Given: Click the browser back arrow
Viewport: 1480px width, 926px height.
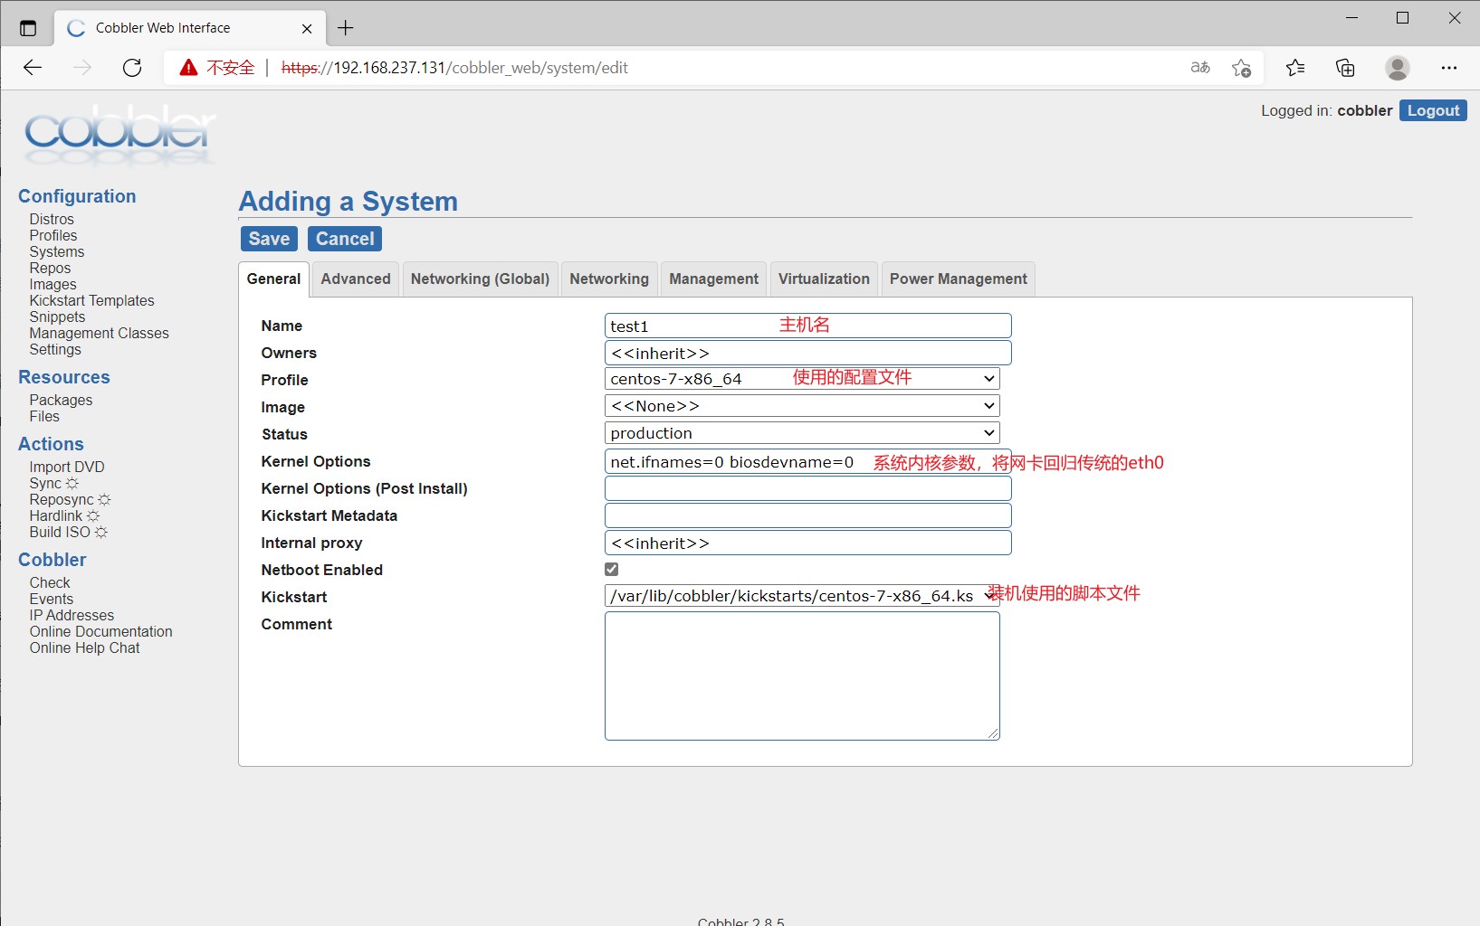Looking at the screenshot, I should tap(33, 68).
